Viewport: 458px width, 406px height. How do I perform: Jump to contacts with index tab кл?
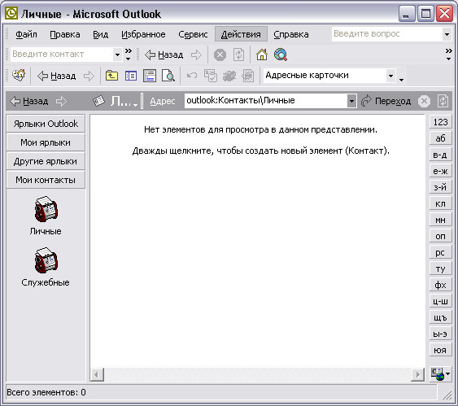[440, 203]
